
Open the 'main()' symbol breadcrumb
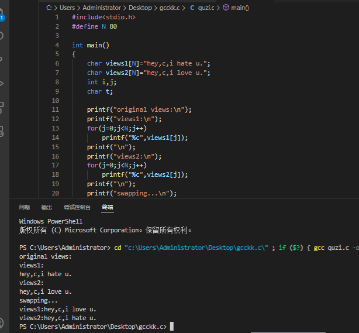point(240,8)
